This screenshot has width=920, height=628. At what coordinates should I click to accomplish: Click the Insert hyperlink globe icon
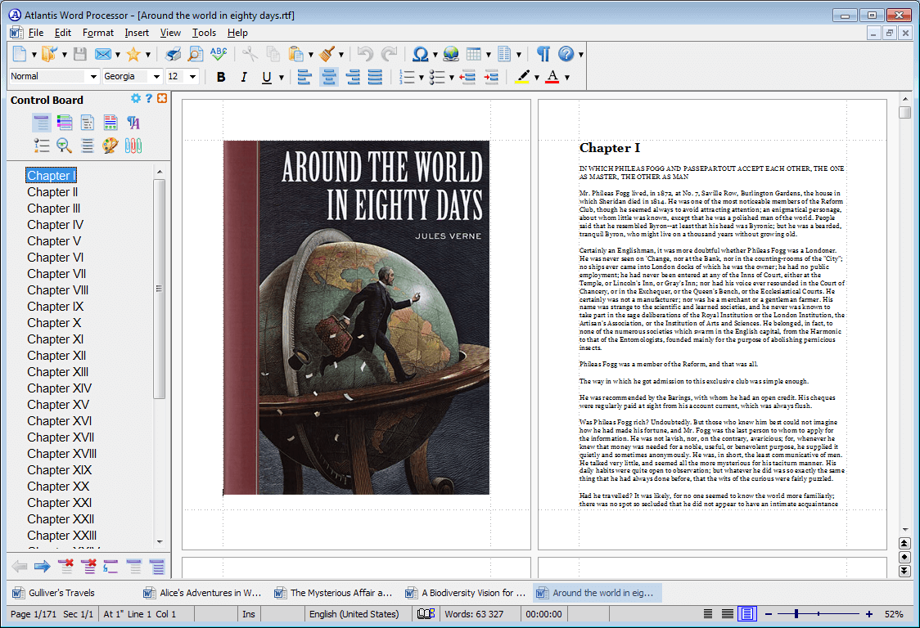(451, 54)
